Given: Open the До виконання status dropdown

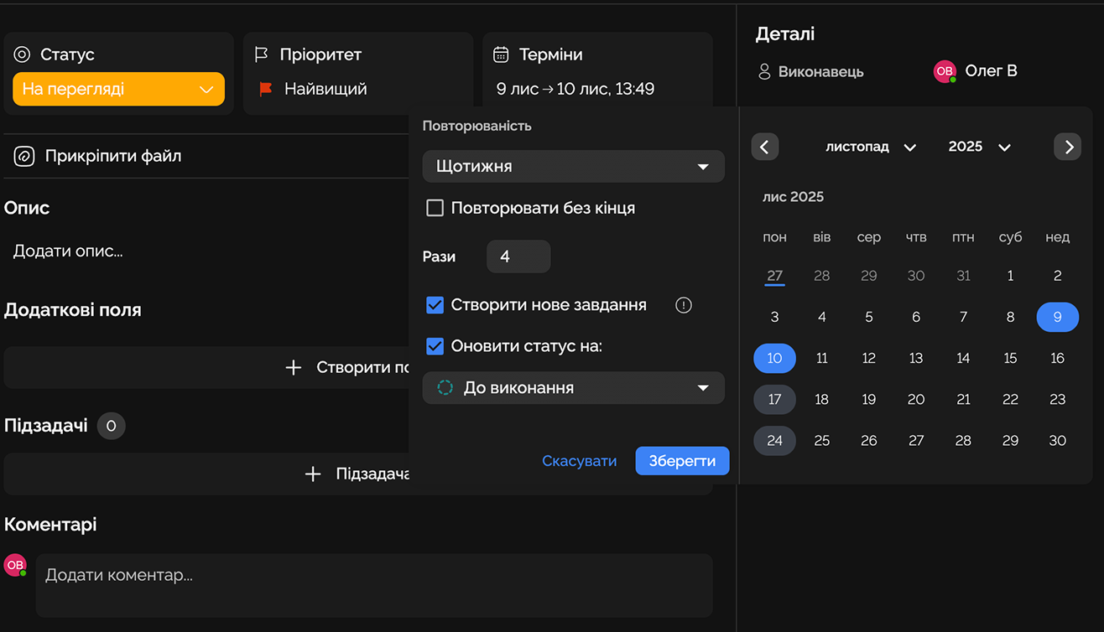Looking at the screenshot, I should [573, 387].
